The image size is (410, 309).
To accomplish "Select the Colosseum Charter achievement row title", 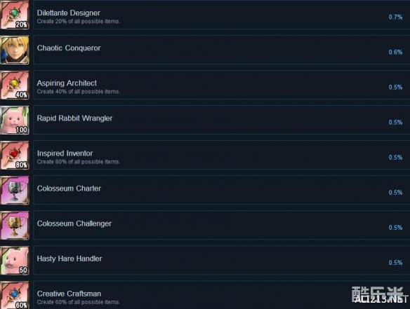I will coord(69,188).
